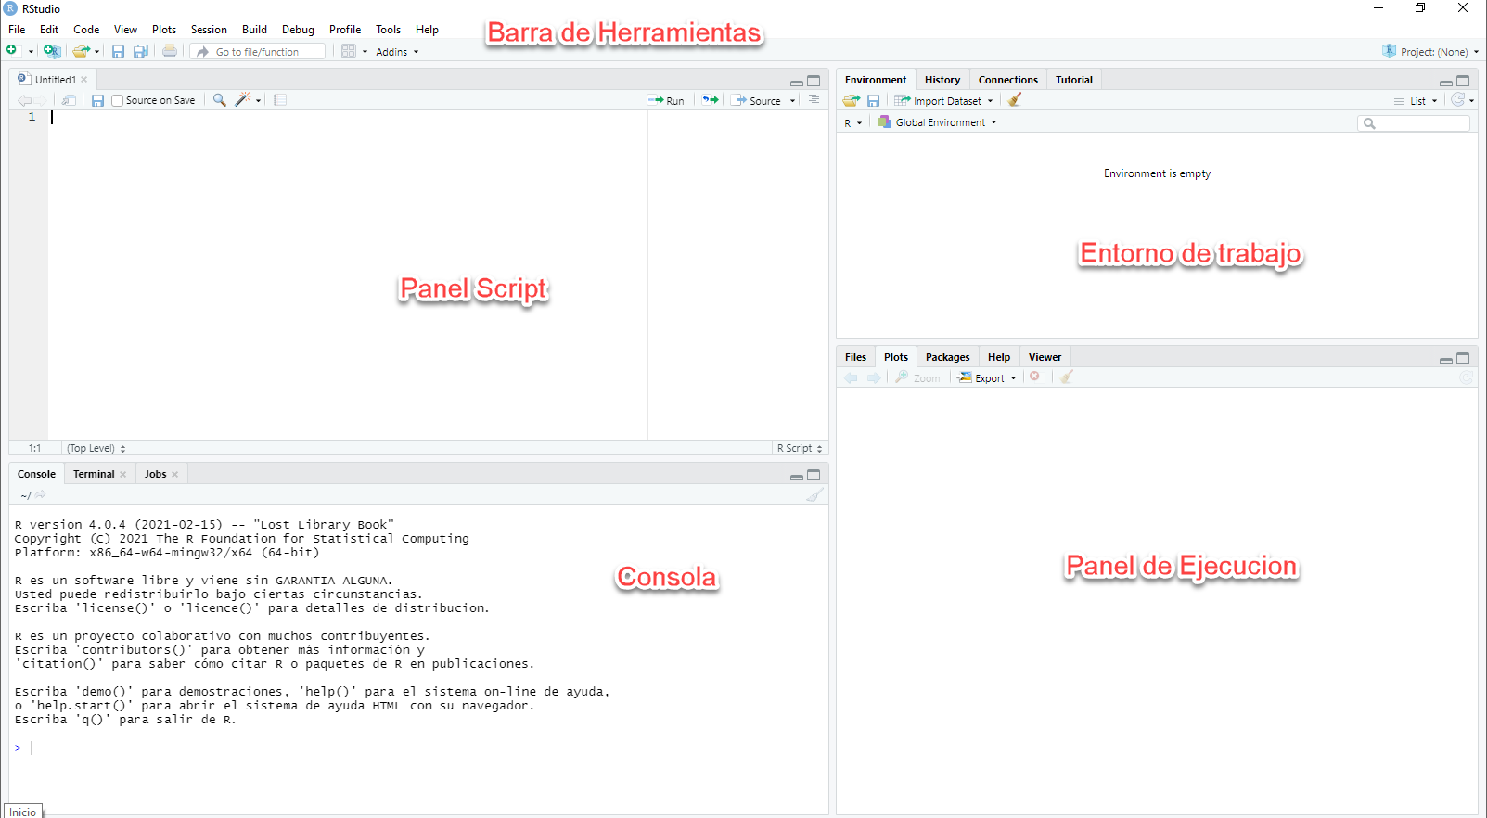This screenshot has height=818, width=1487.
Task: Save workspace in the Environment pane
Action: (x=873, y=100)
